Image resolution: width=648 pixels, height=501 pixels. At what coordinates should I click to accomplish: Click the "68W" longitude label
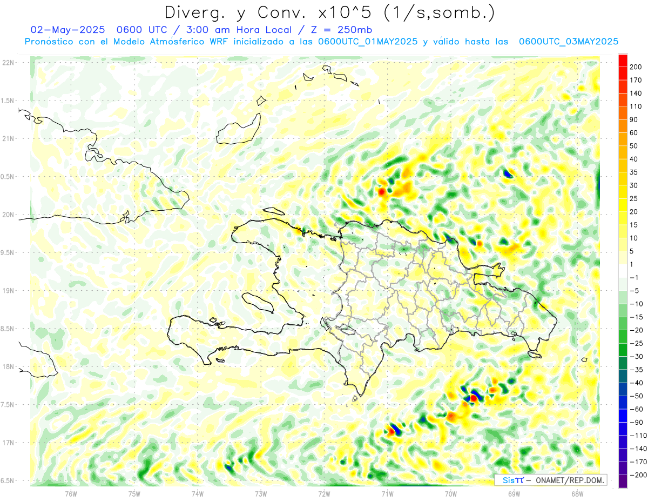coord(577,493)
